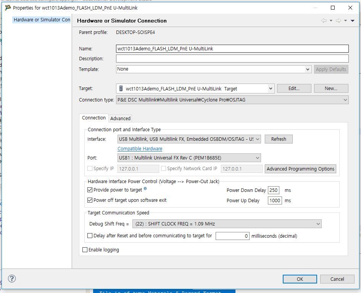This screenshot has height=293, width=361.
Task: Switch to the Advanced tab
Action: (120, 118)
